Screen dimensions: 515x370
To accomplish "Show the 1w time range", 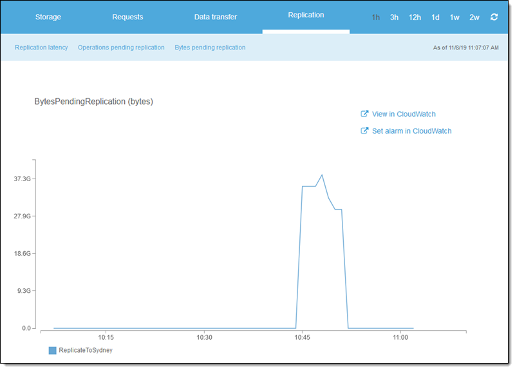I will [x=454, y=17].
